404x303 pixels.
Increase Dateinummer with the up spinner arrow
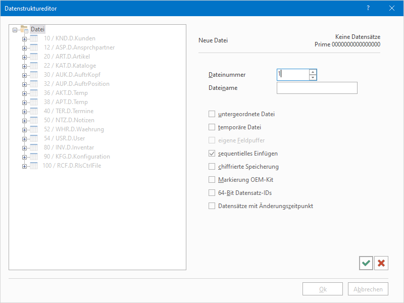313,72
